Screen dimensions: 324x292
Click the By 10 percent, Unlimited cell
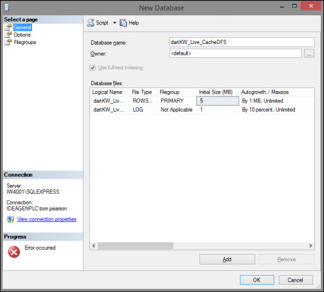276,110
